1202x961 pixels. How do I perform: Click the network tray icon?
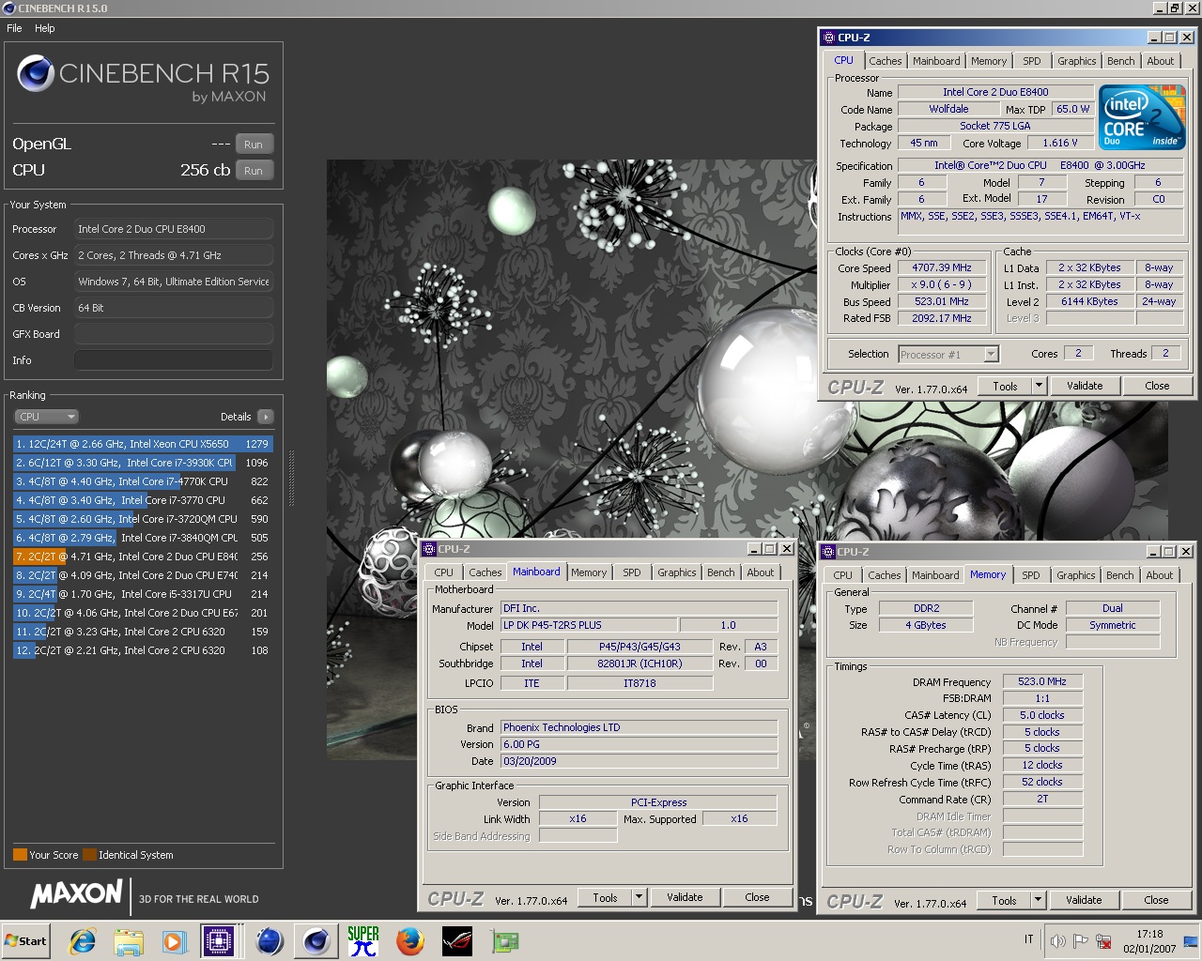1103,941
